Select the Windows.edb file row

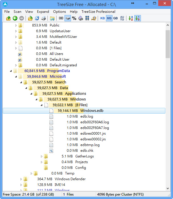(84, 111)
